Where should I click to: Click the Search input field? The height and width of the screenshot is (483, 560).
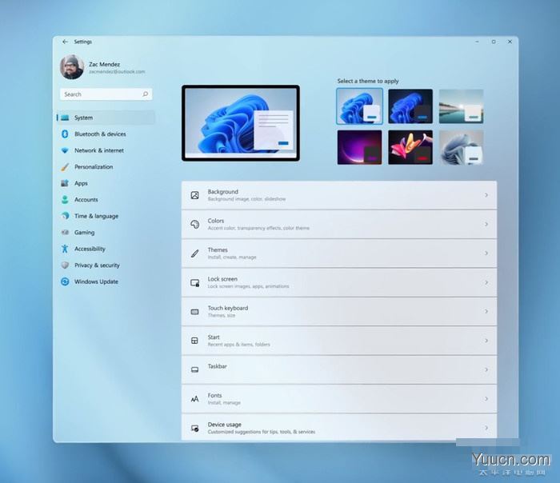click(x=106, y=94)
